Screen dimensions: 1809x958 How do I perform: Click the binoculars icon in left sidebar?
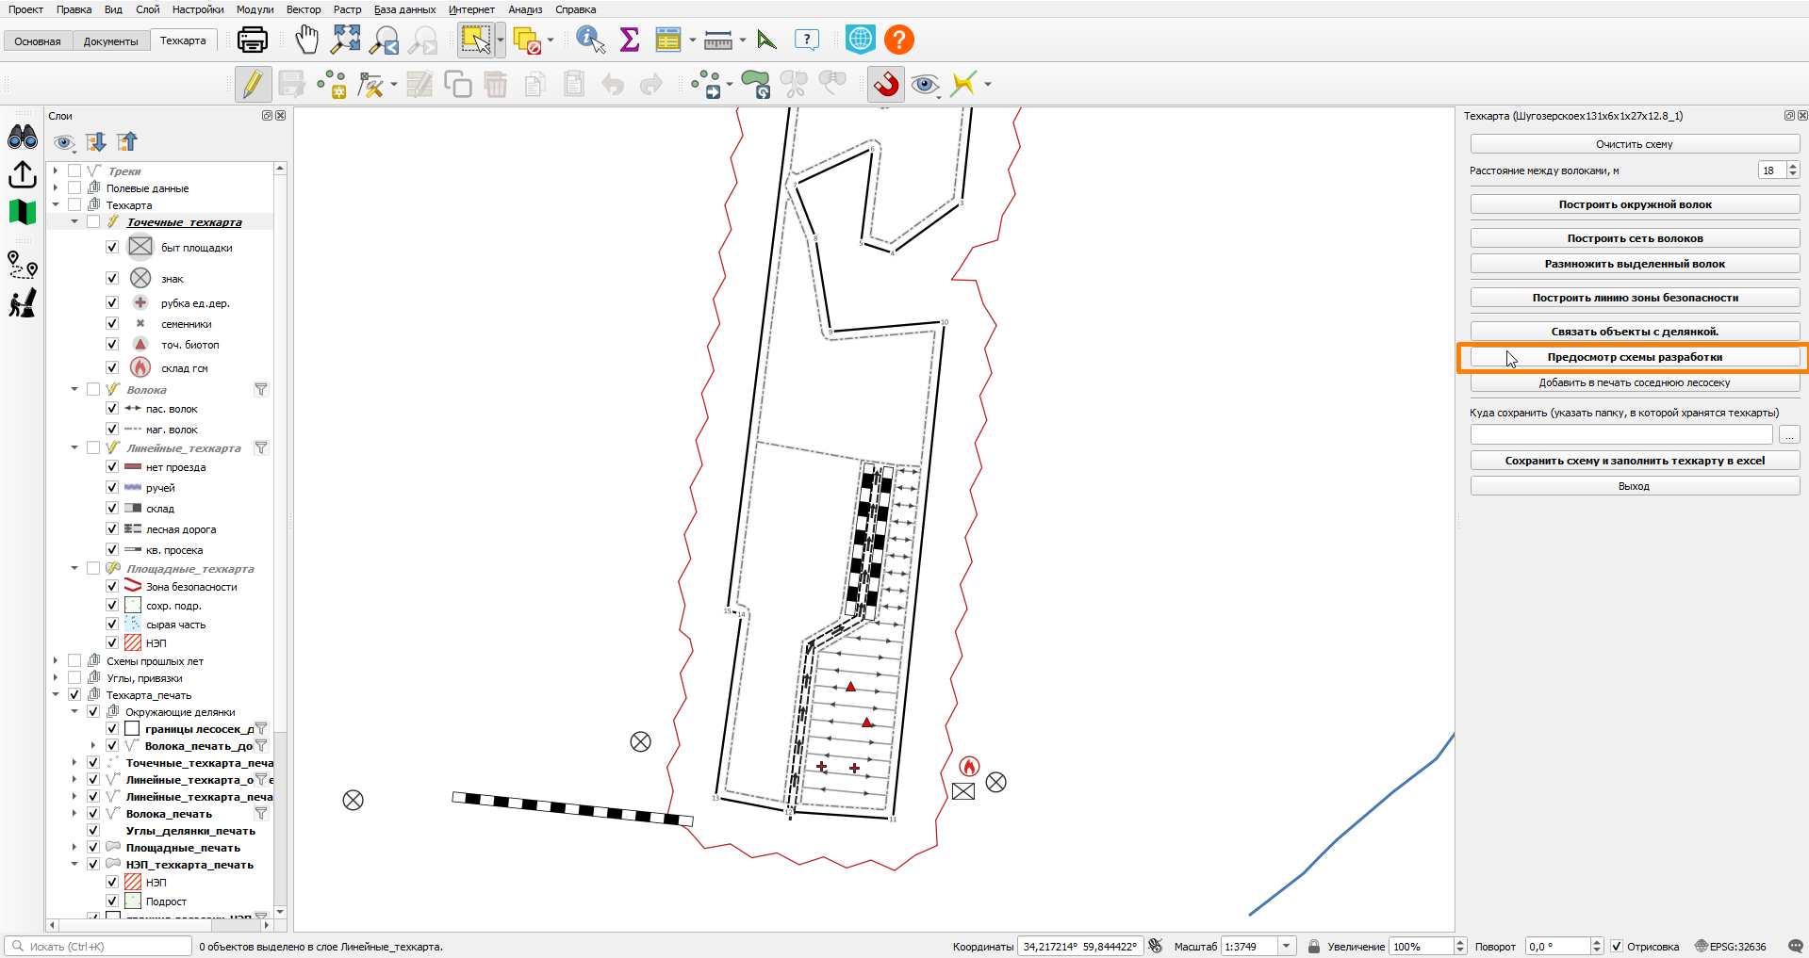pos(23,138)
